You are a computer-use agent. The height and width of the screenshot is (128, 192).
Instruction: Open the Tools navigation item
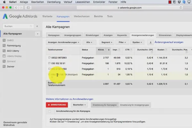[x=110, y=16]
